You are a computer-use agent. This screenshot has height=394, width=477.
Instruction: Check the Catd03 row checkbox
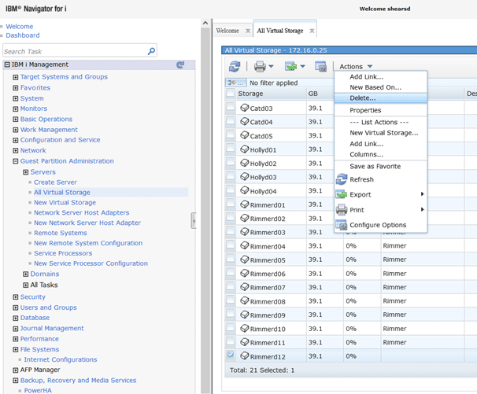231,109
